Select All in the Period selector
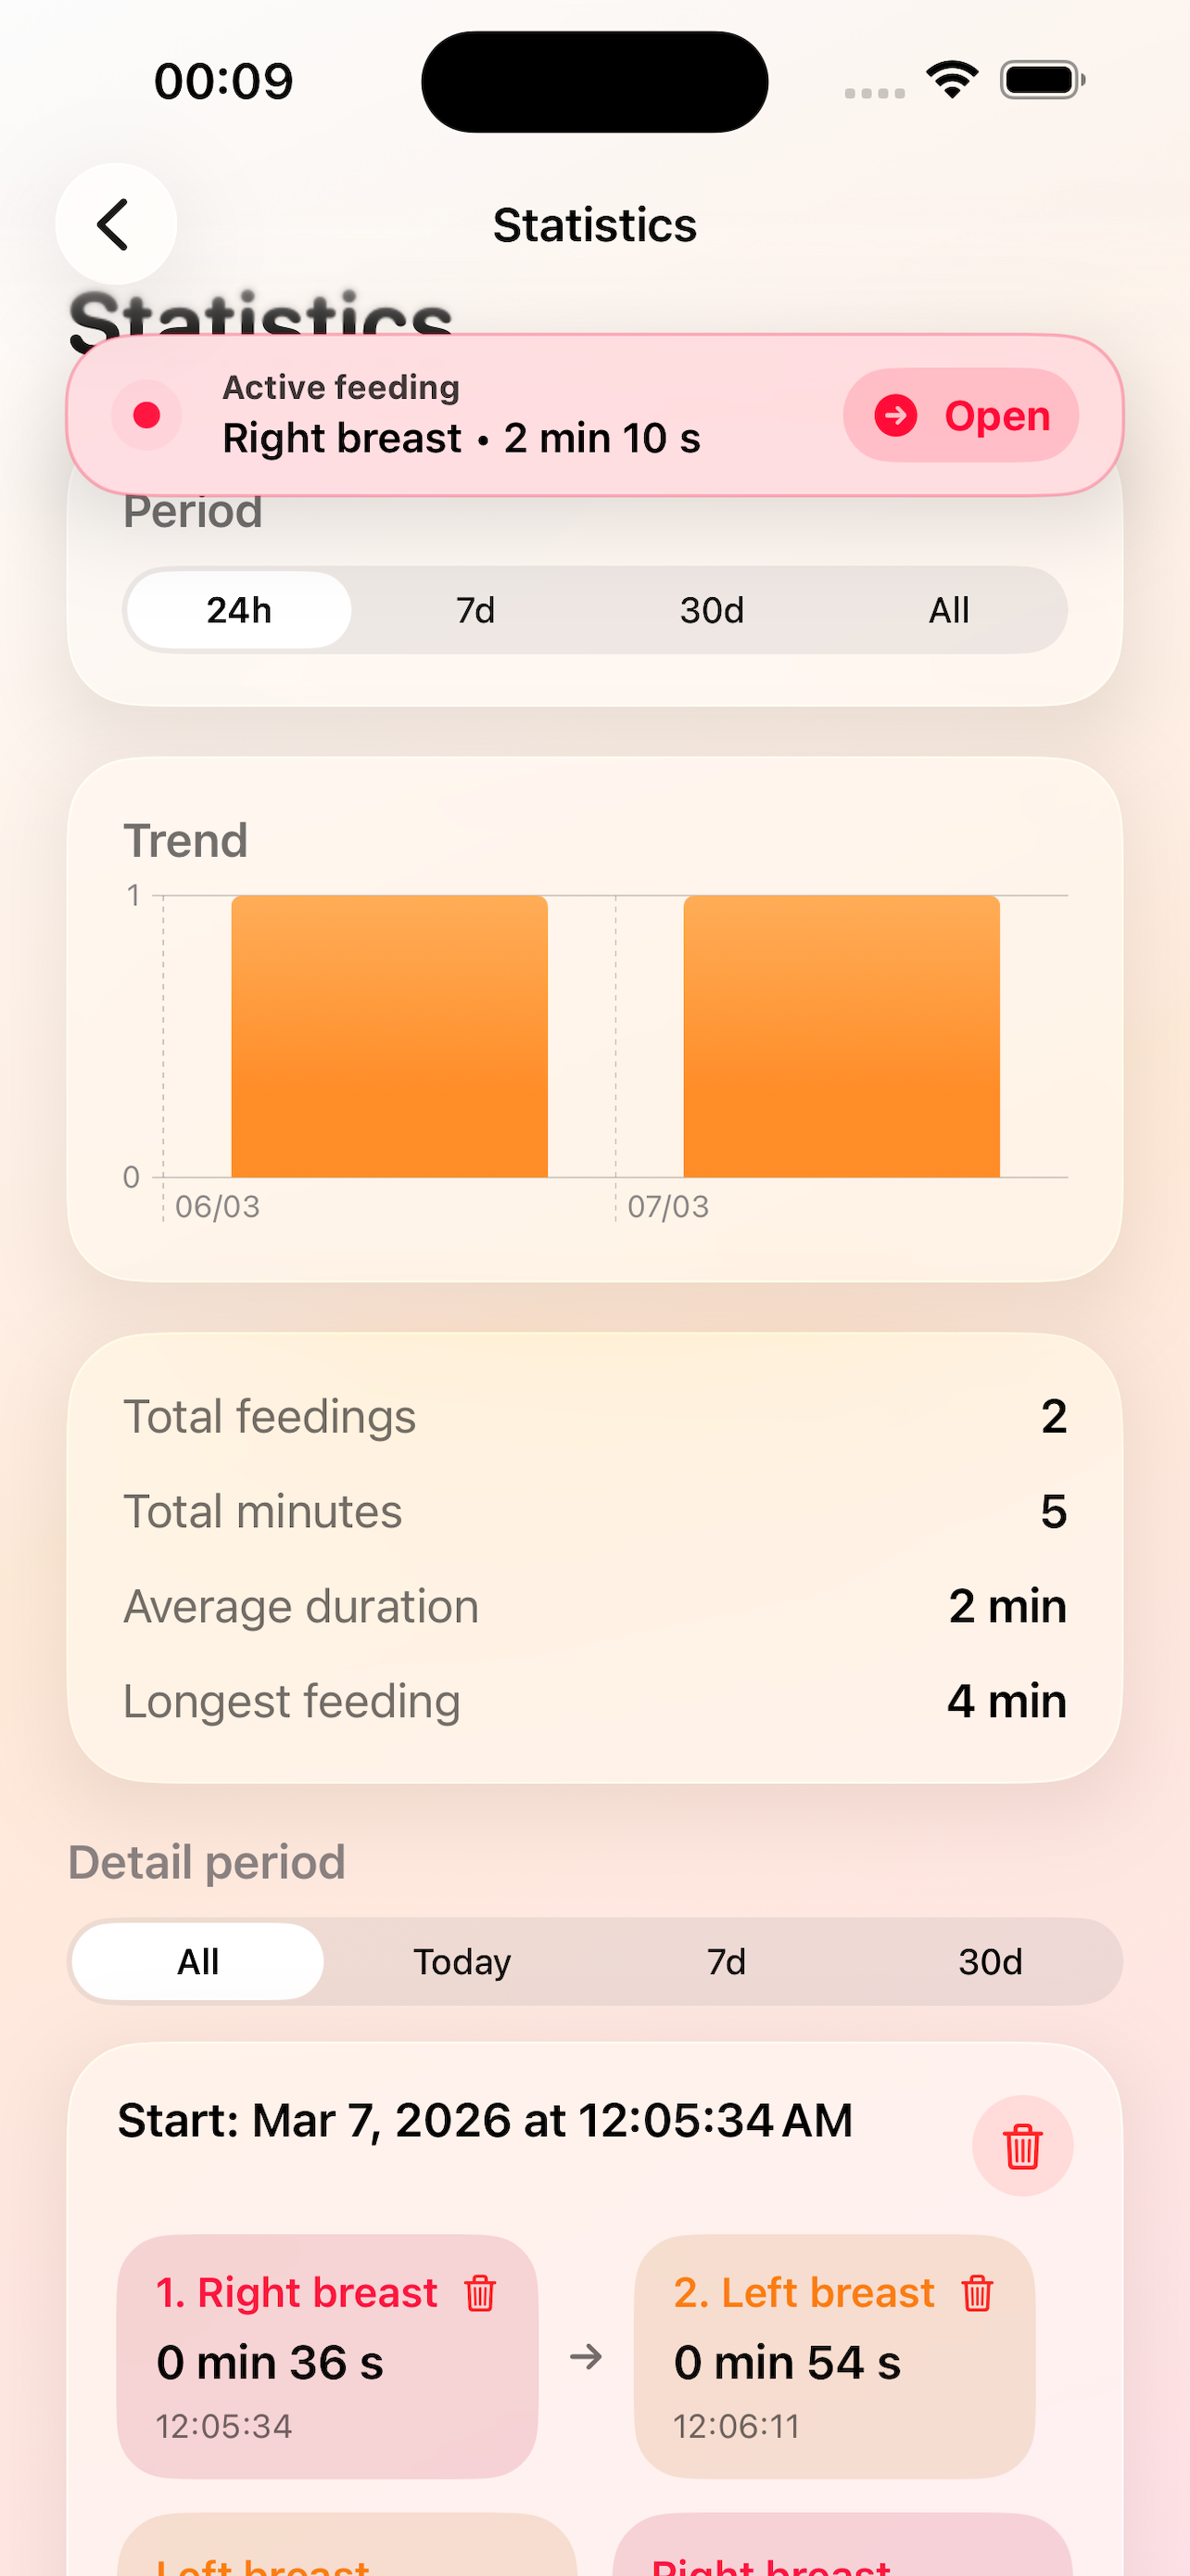The height and width of the screenshot is (2576, 1190). 948,609
